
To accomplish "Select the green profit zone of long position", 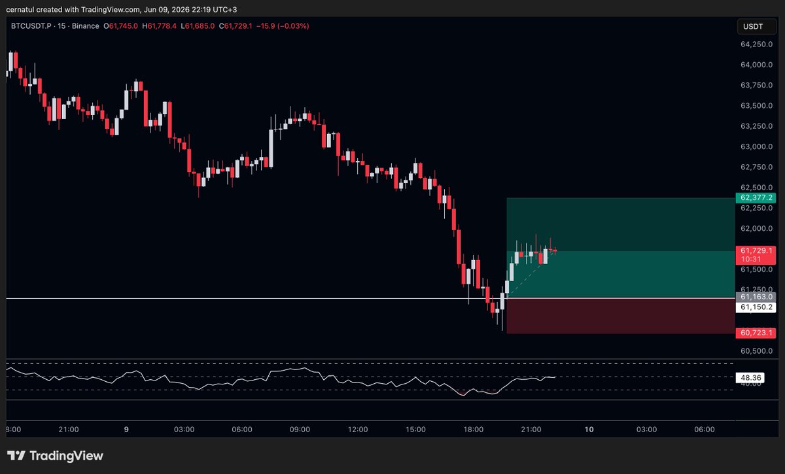I will [x=620, y=247].
